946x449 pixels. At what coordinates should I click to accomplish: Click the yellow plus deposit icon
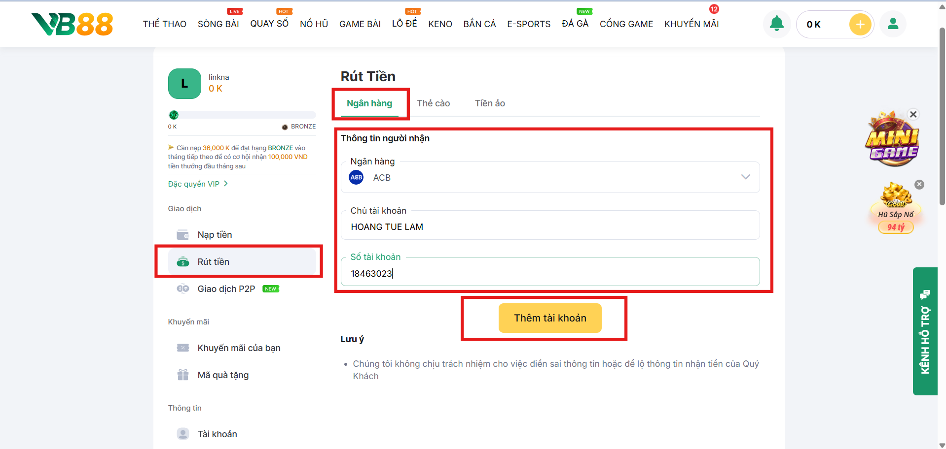click(x=860, y=24)
